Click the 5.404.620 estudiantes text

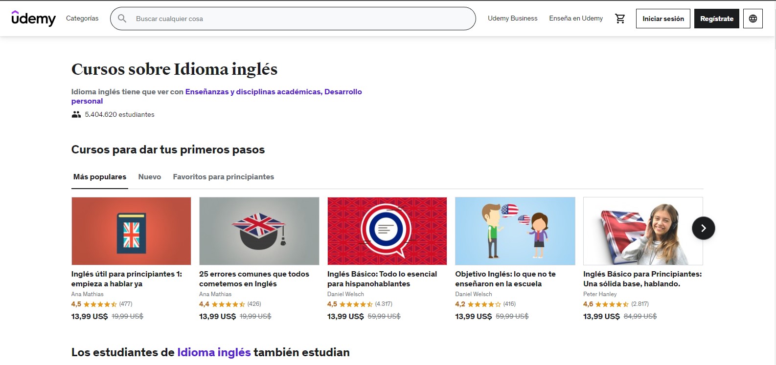pos(119,114)
